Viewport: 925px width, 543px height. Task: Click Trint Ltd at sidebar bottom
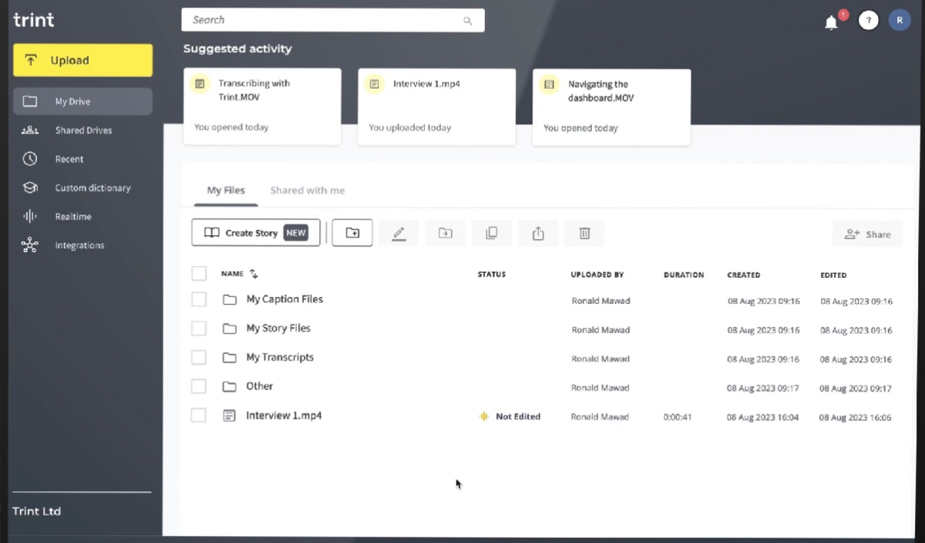coord(37,511)
